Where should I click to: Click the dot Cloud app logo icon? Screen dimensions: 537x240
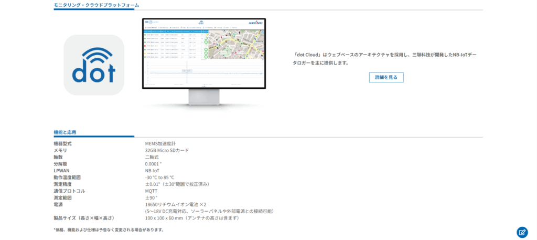94,65
